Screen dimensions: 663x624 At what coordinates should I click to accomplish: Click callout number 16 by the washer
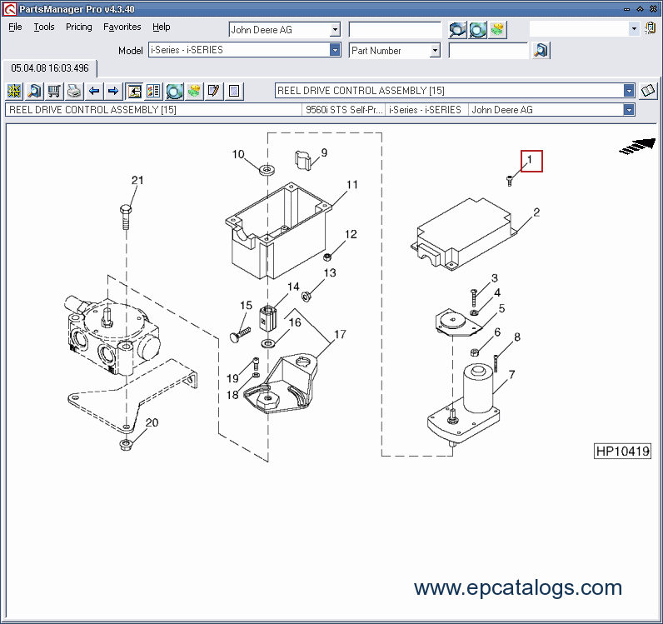pyautogui.click(x=295, y=322)
